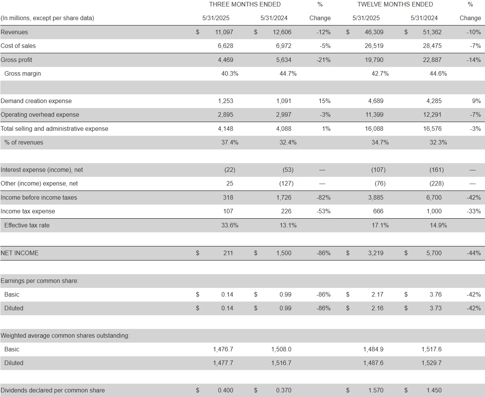Viewport: 485px width, 397px height.
Task: Select the net income value 5,700
Action: pyautogui.click(x=434, y=253)
